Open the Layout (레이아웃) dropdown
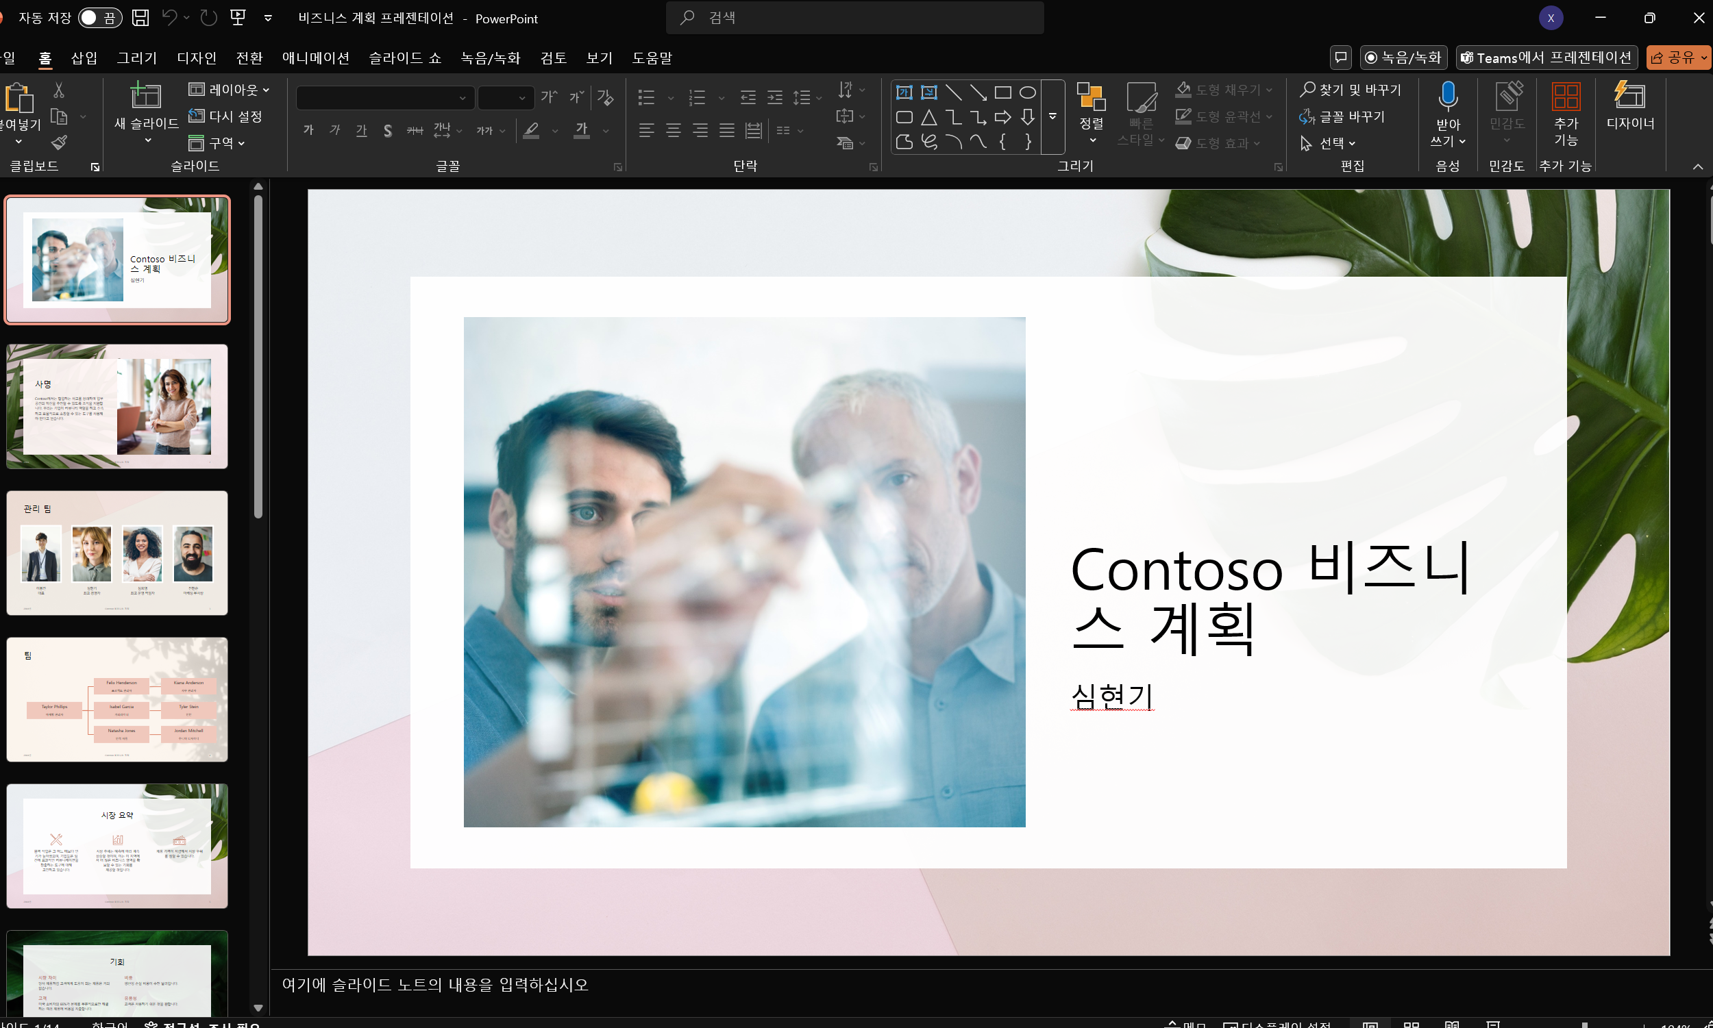This screenshot has height=1028, width=1713. 229,90
